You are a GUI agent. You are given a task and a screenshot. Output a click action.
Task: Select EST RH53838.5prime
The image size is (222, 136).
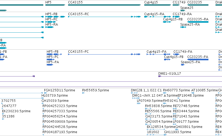[158, 106]
